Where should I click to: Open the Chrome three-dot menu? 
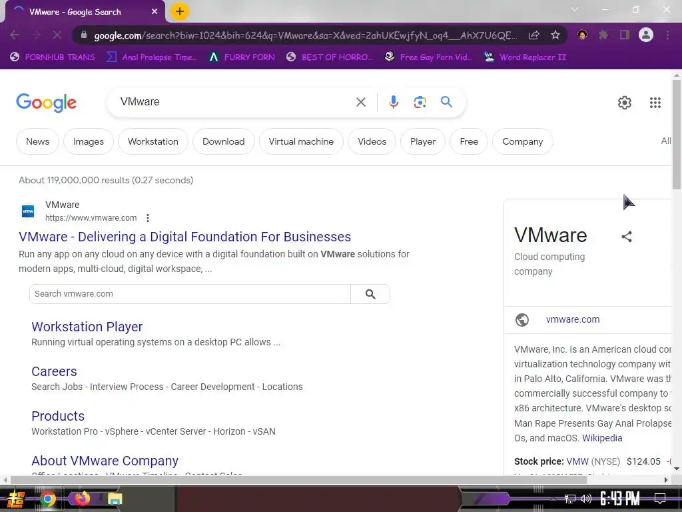[667, 35]
